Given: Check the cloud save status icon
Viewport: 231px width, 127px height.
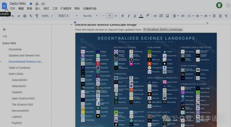Looking at the screenshot, I should click(43, 4).
